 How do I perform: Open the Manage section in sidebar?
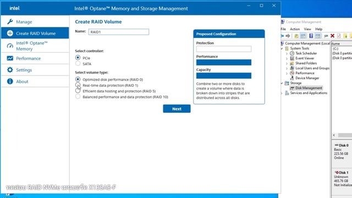tap(35, 22)
